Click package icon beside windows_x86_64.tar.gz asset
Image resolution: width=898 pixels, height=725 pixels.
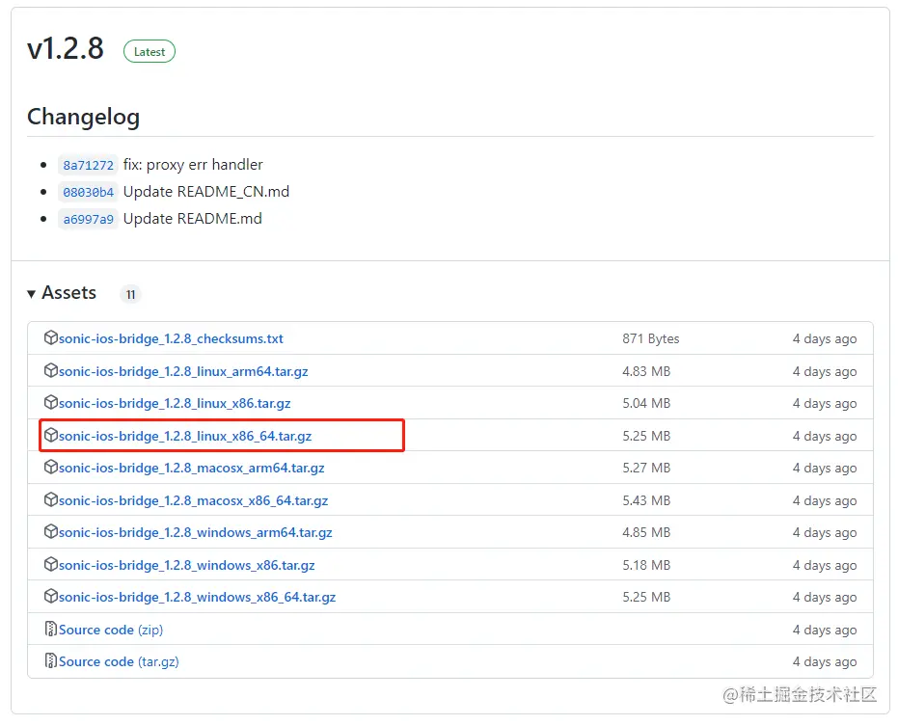(x=51, y=596)
